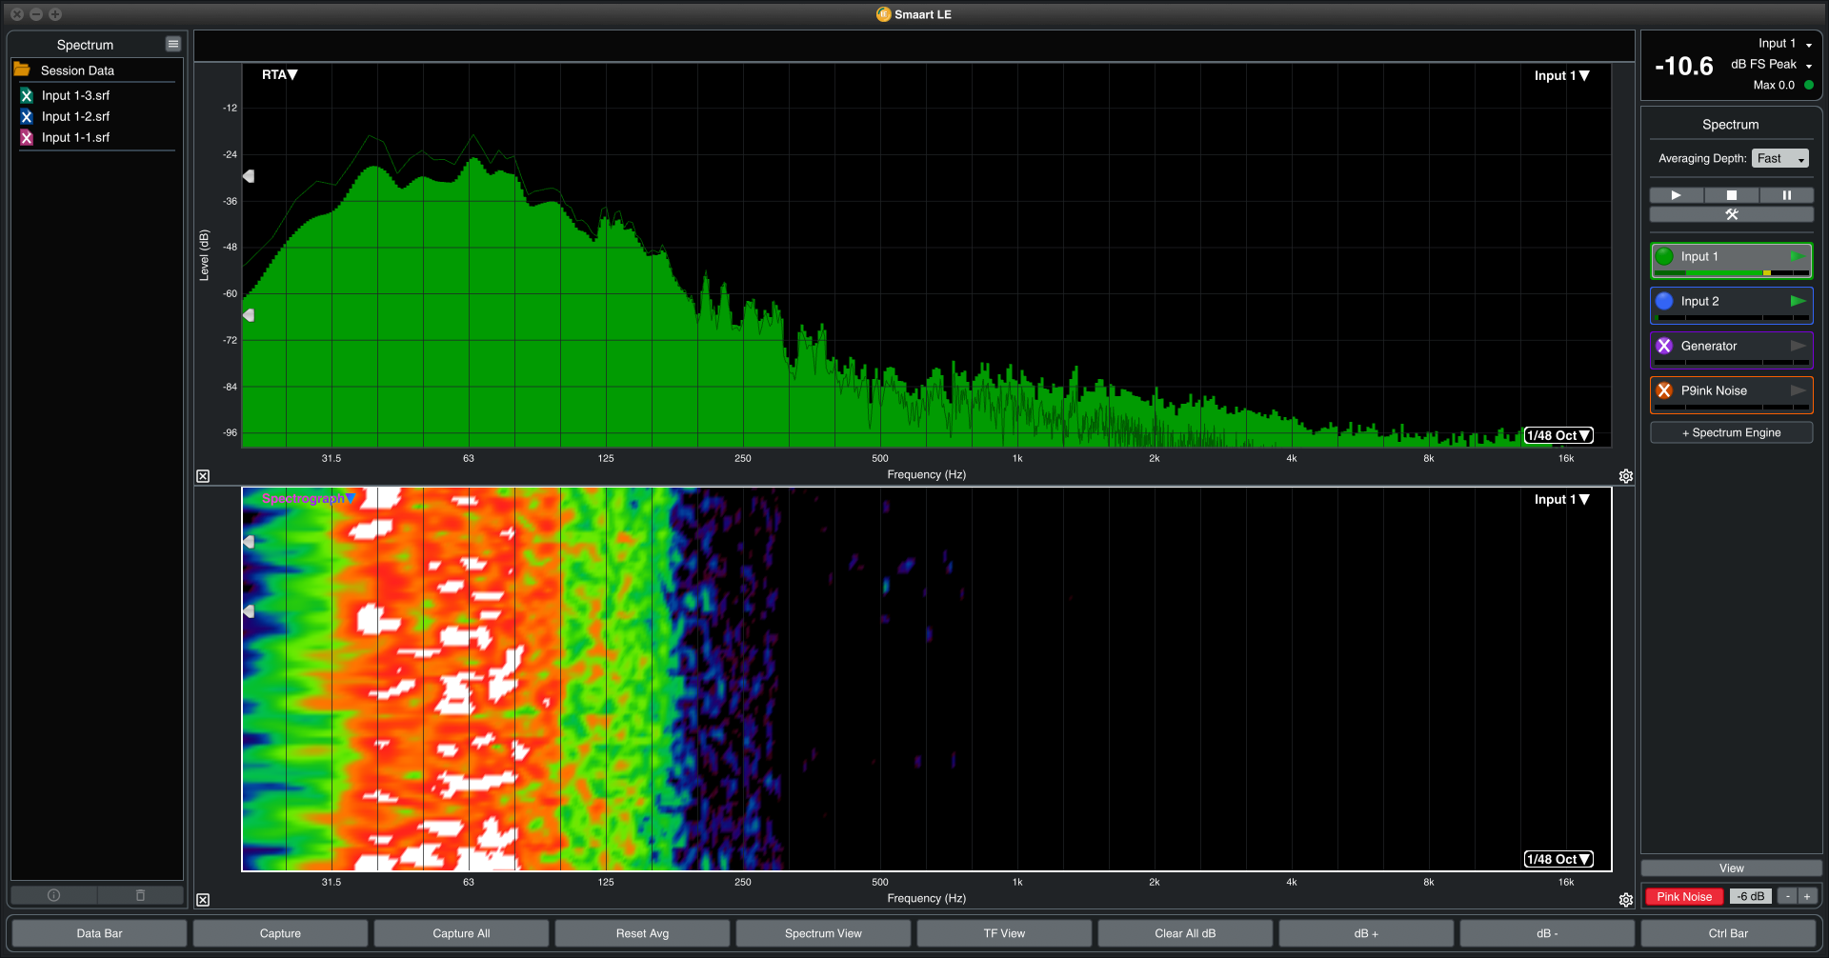Viewport: 1829px width, 958px height.
Task: Open the dB FS Peak meter type dropdown
Action: click(x=1771, y=65)
